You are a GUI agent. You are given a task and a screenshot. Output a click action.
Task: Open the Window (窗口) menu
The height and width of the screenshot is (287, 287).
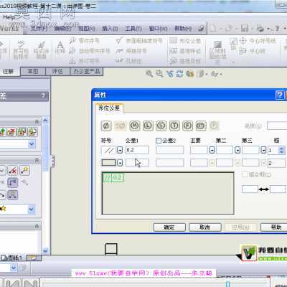click(158, 29)
